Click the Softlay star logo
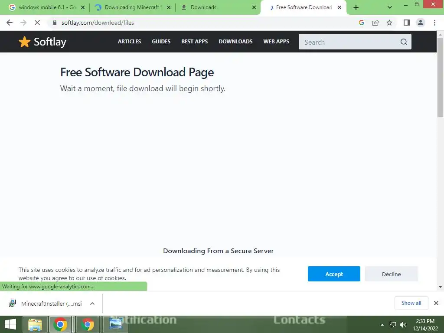The height and width of the screenshot is (333, 444). point(42,42)
